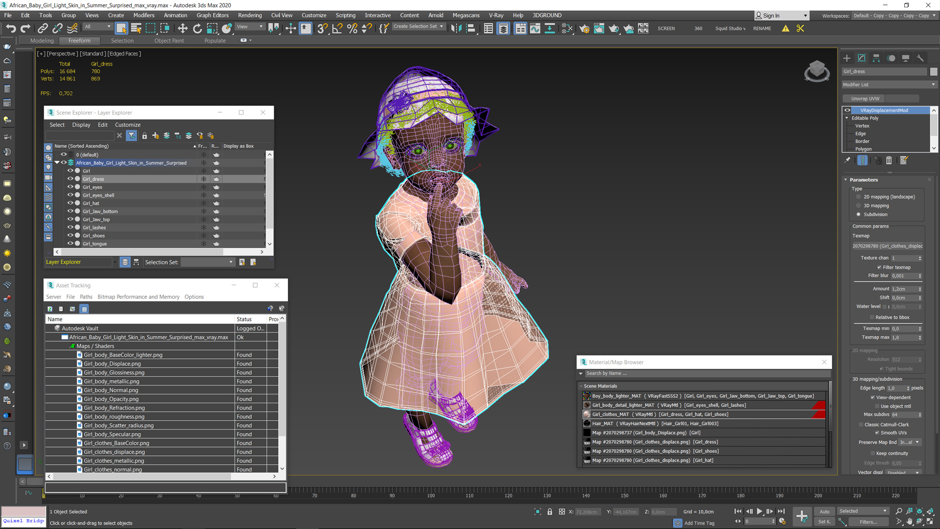The height and width of the screenshot is (529, 940).
Task: Toggle the View-dependent checkbox
Action: [x=872, y=398]
